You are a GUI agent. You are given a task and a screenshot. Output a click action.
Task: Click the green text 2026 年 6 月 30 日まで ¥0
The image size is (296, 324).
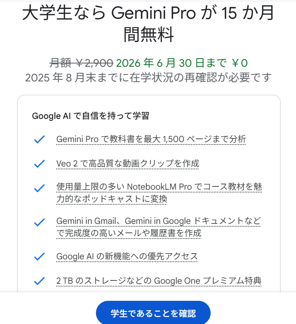pyautogui.click(x=182, y=63)
